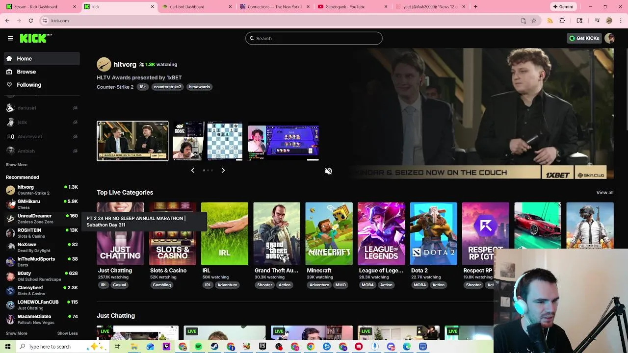
Task: Open Spotify from the taskbar
Action: [x=198, y=347]
